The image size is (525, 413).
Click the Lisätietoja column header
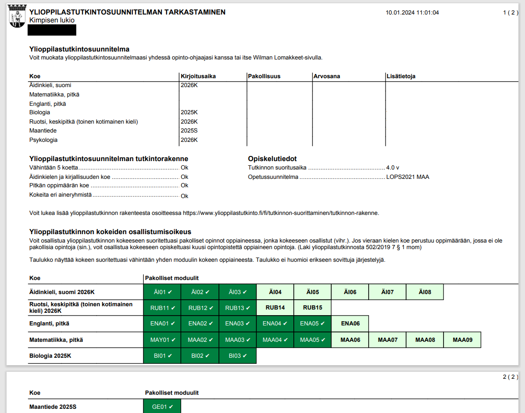point(401,76)
